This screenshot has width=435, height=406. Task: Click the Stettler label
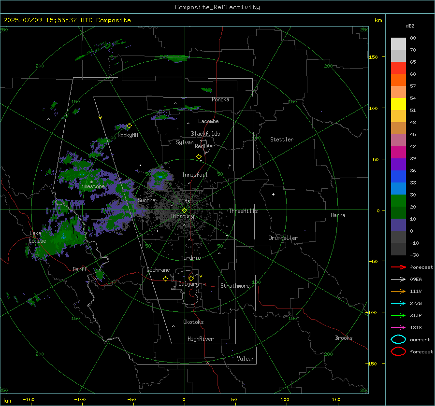[282, 140]
